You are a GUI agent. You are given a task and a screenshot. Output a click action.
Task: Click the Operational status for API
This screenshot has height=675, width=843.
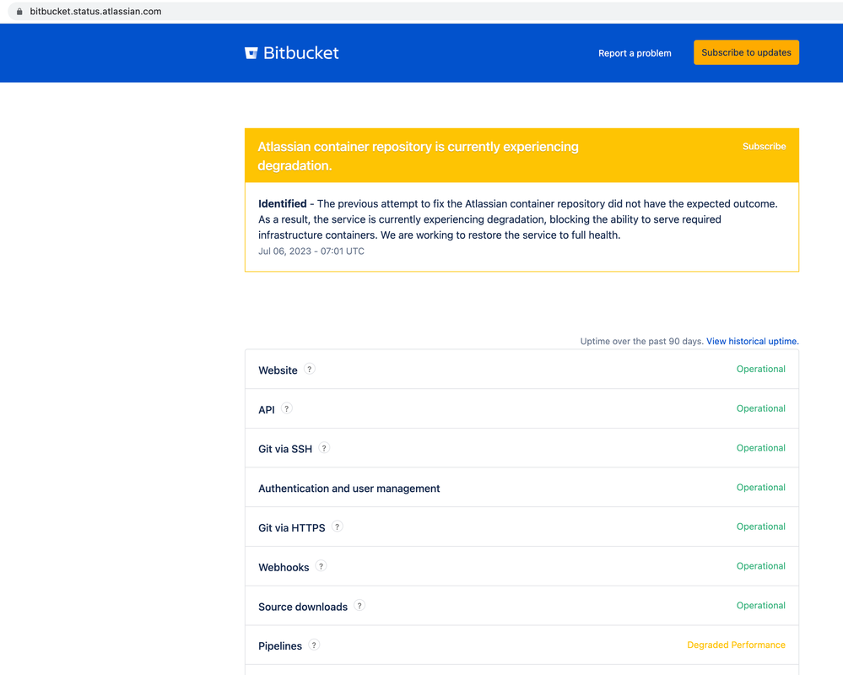(x=761, y=408)
